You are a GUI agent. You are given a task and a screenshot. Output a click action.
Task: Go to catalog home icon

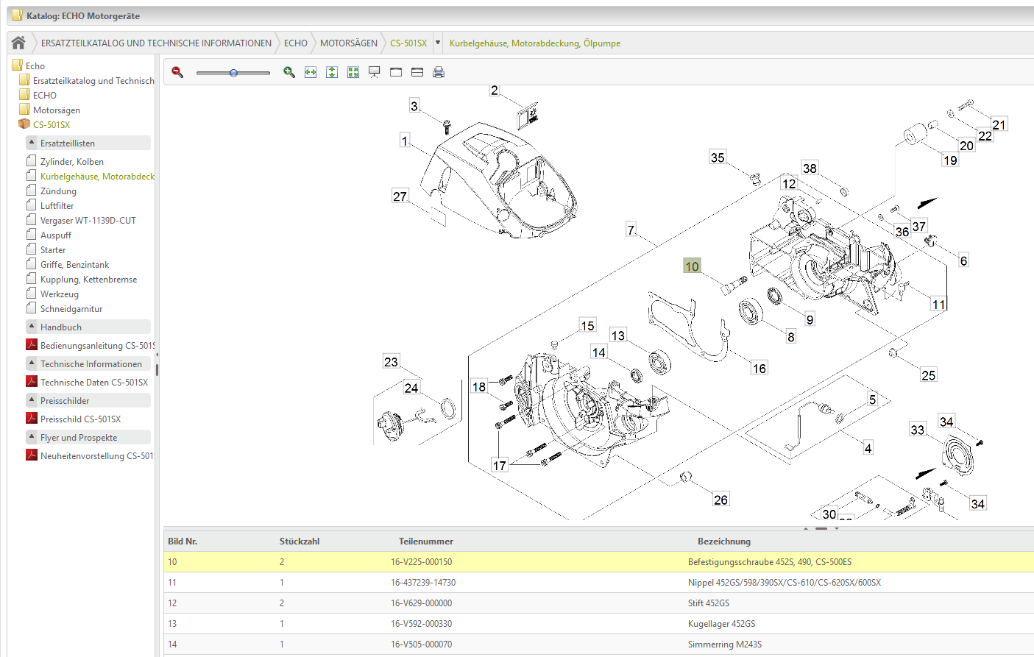18,43
